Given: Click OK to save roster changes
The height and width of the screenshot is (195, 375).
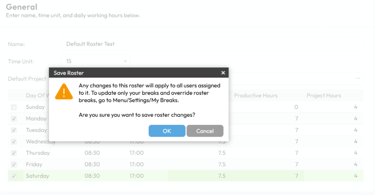Looking at the screenshot, I should 167,131.
